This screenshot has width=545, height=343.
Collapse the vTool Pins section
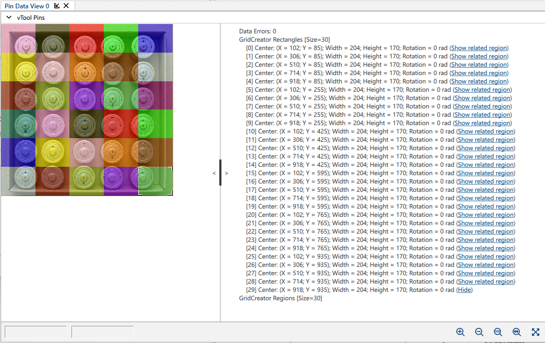click(9, 18)
